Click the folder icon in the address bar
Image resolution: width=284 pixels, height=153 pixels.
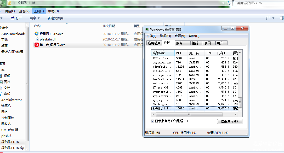(x=9, y=3)
